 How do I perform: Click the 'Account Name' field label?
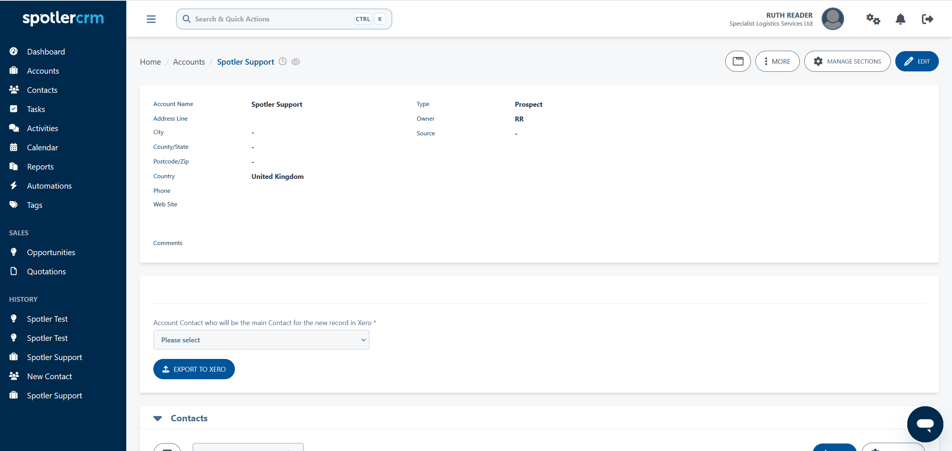point(173,104)
